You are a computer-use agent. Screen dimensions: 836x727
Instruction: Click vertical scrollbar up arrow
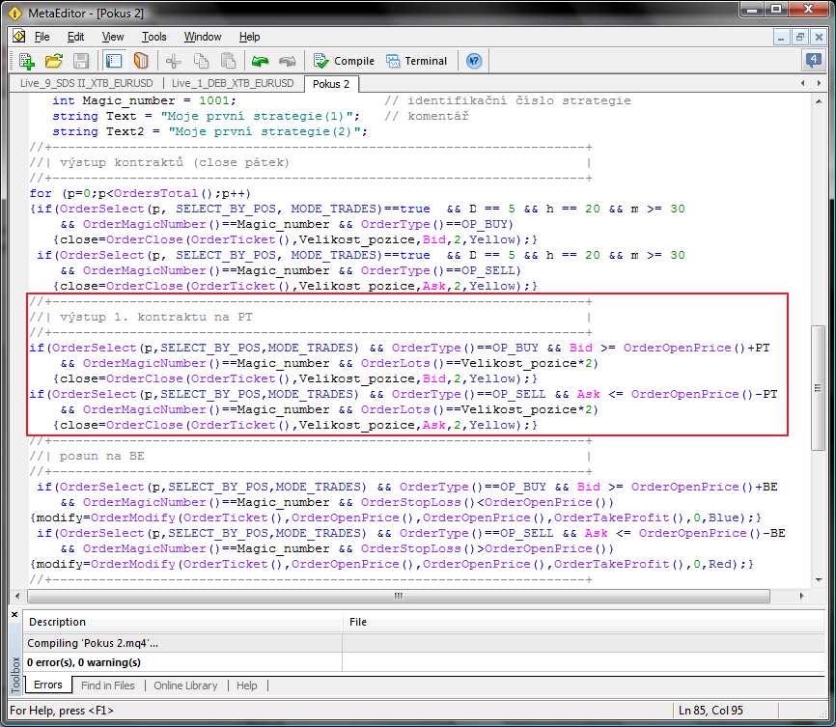pyautogui.click(x=818, y=101)
